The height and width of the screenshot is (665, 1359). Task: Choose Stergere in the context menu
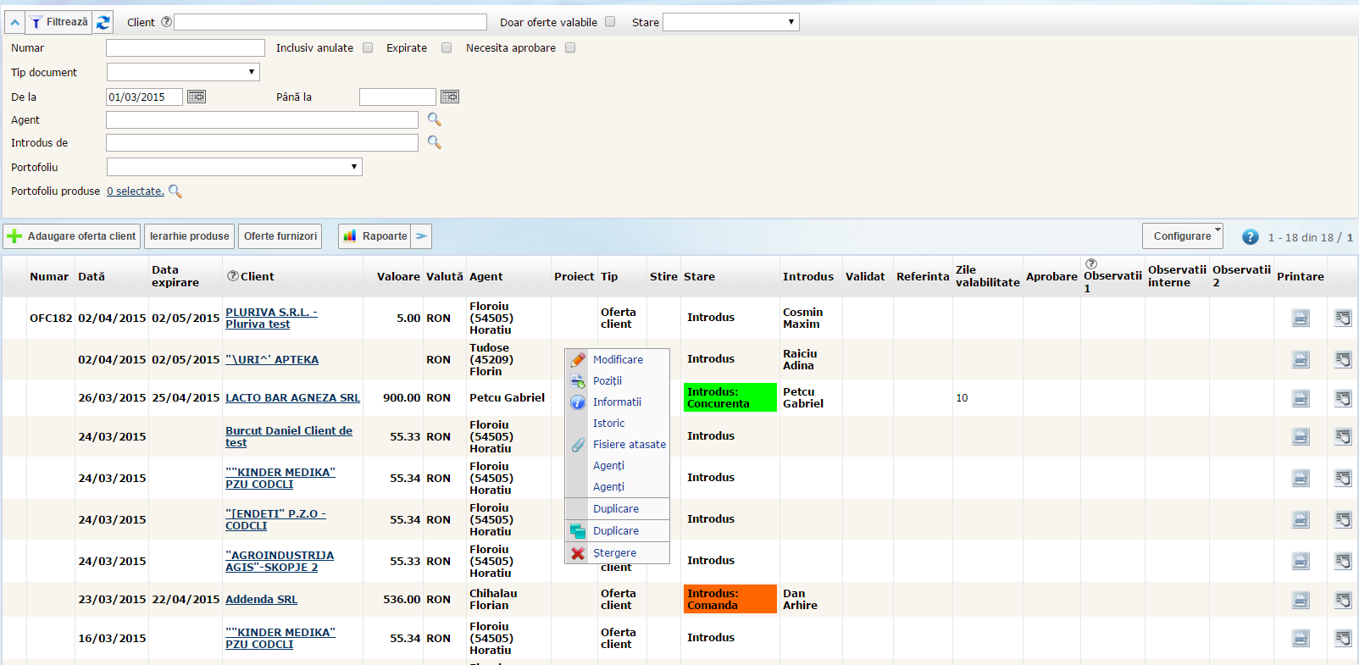(x=614, y=553)
